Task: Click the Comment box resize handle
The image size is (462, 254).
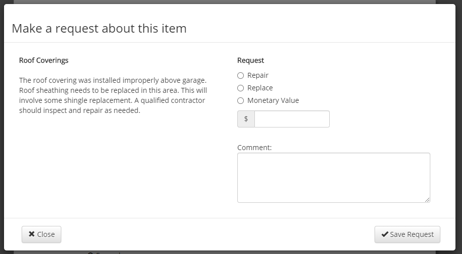Action: (427, 200)
